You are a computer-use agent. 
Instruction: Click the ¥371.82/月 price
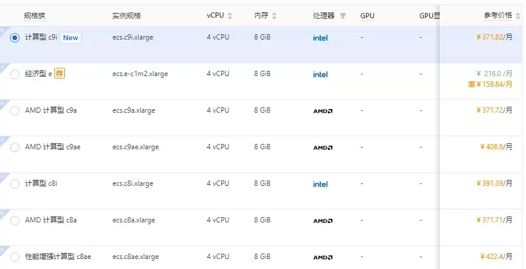point(495,37)
